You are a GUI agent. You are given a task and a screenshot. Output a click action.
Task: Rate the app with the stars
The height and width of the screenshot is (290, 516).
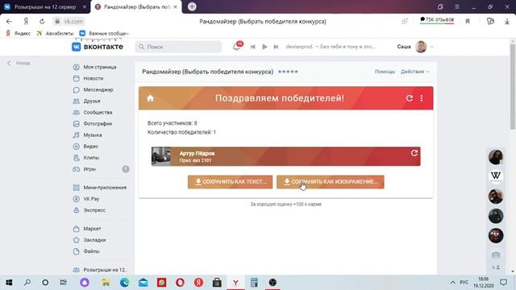coord(288,72)
